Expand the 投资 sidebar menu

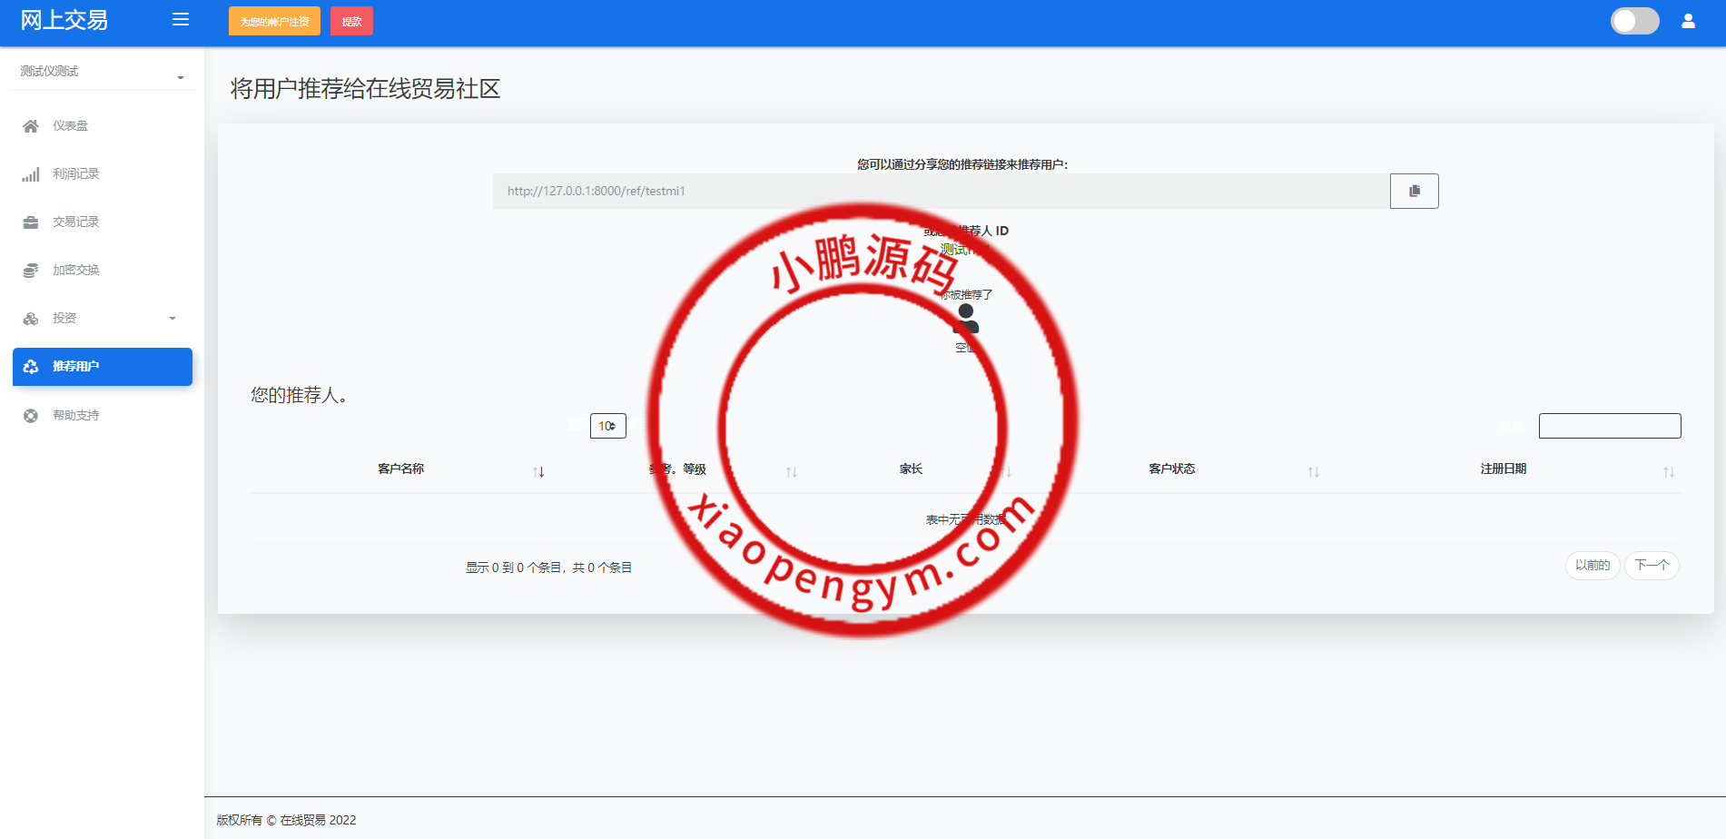[102, 318]
